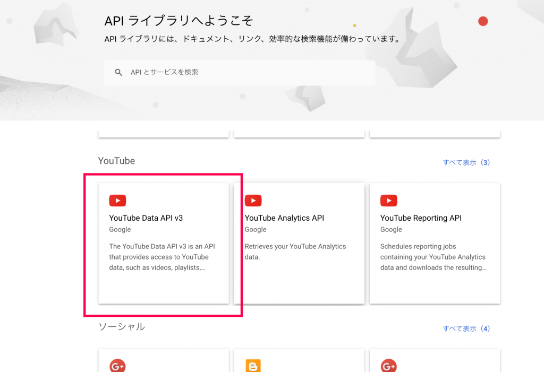Screen dimensions: 544x372
Task: Click the YouTube Data API v3 play icon
Action: pyautogui.click(x=117, y=201)
